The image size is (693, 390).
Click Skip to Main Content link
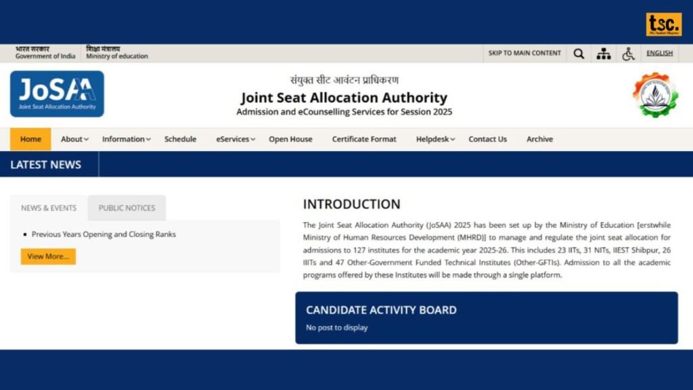tap(524, 53)
